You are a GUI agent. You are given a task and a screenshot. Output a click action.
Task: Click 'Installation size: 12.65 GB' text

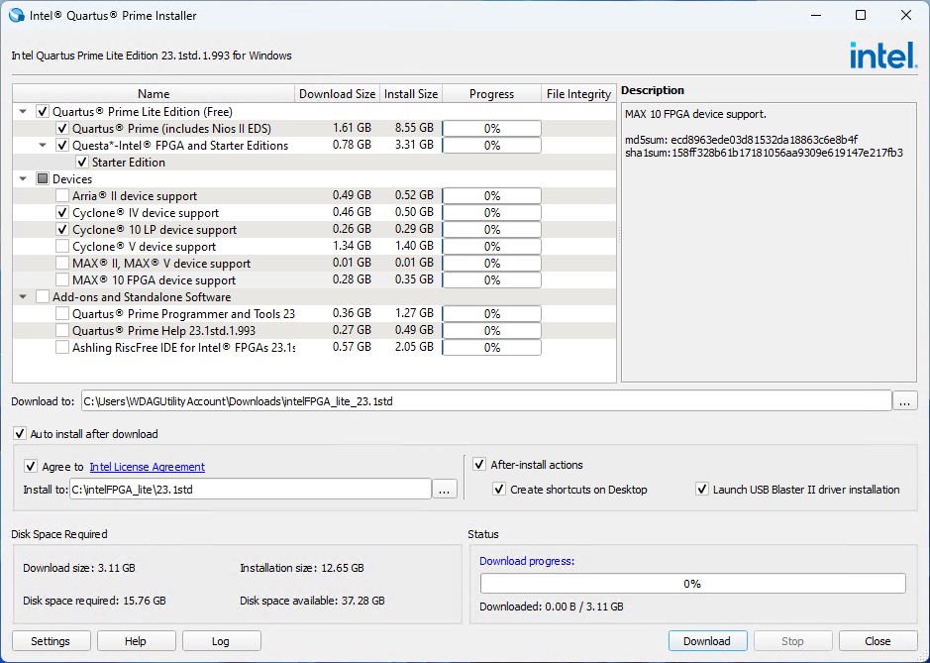tap(302, 568)
